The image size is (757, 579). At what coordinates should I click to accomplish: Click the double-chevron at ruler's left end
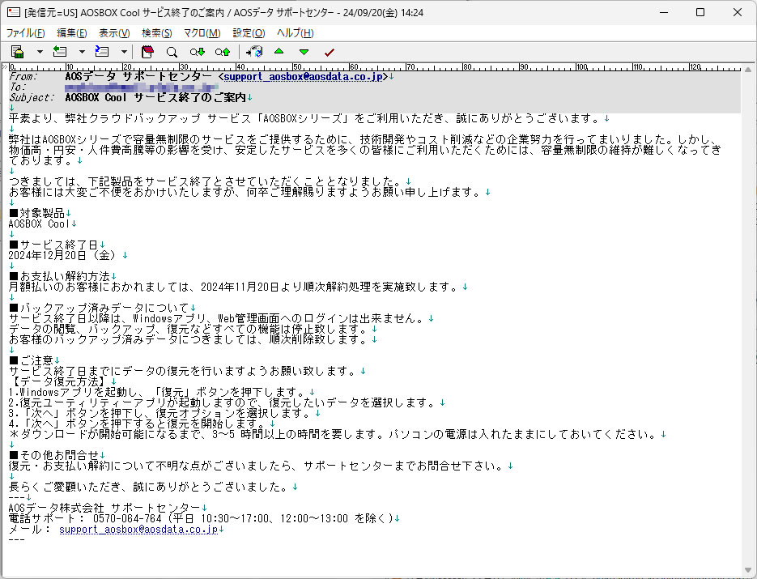point(5,66)
